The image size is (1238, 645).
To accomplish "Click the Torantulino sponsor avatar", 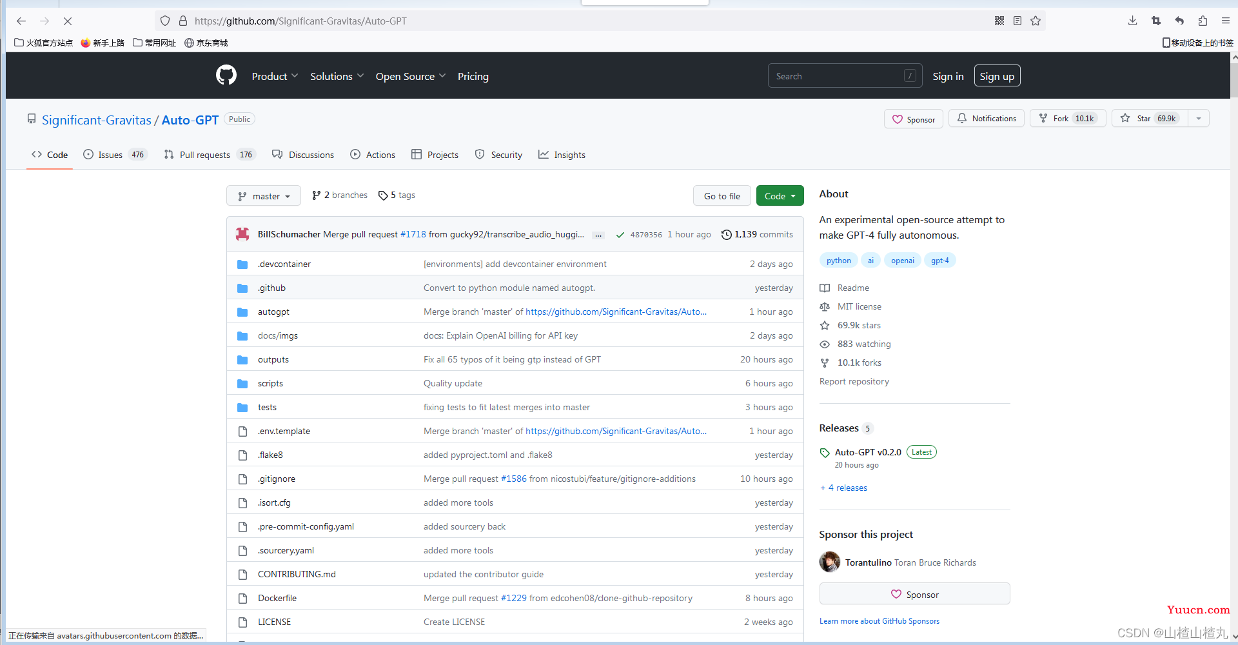I will point(830,562).
